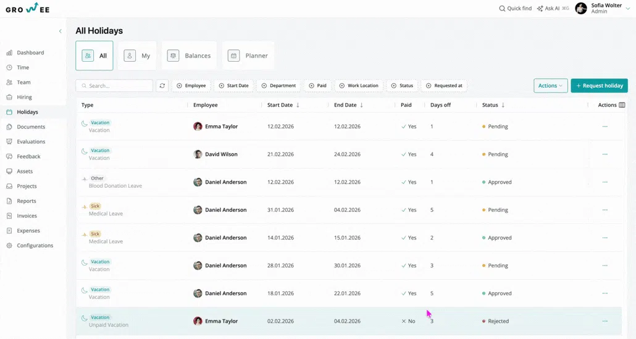Click the refresh icon next to search

click(162, 86)
